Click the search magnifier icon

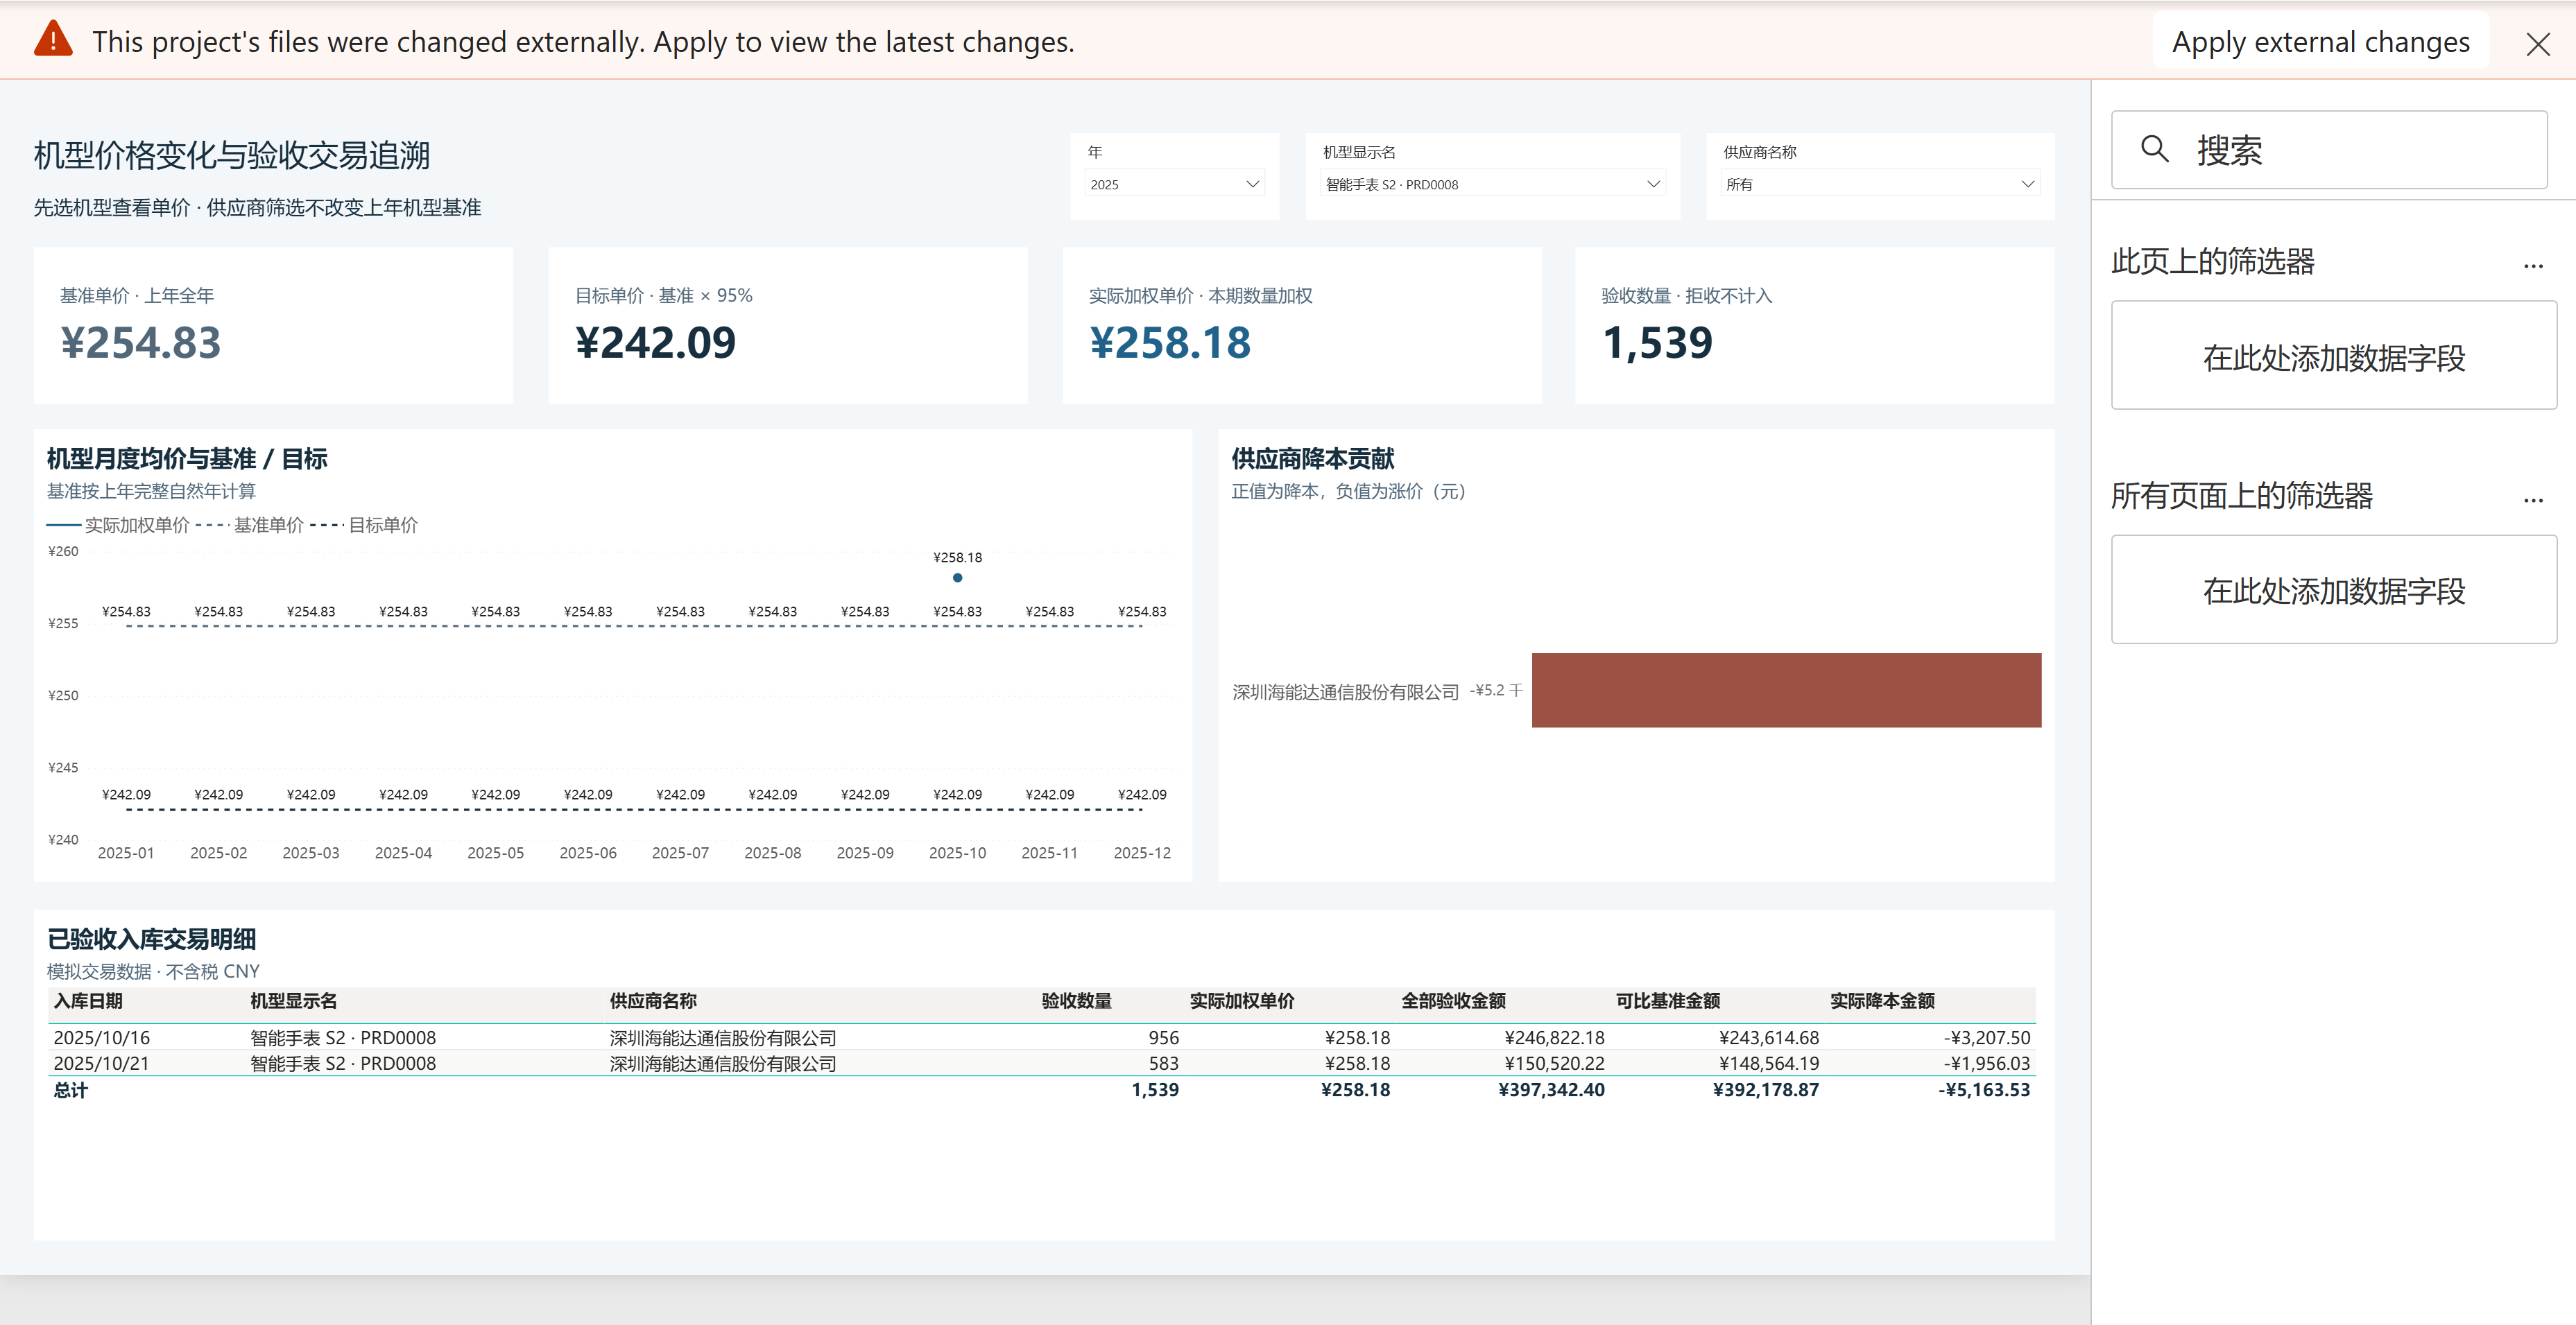pyautogui.click(x=2154, y=150)
